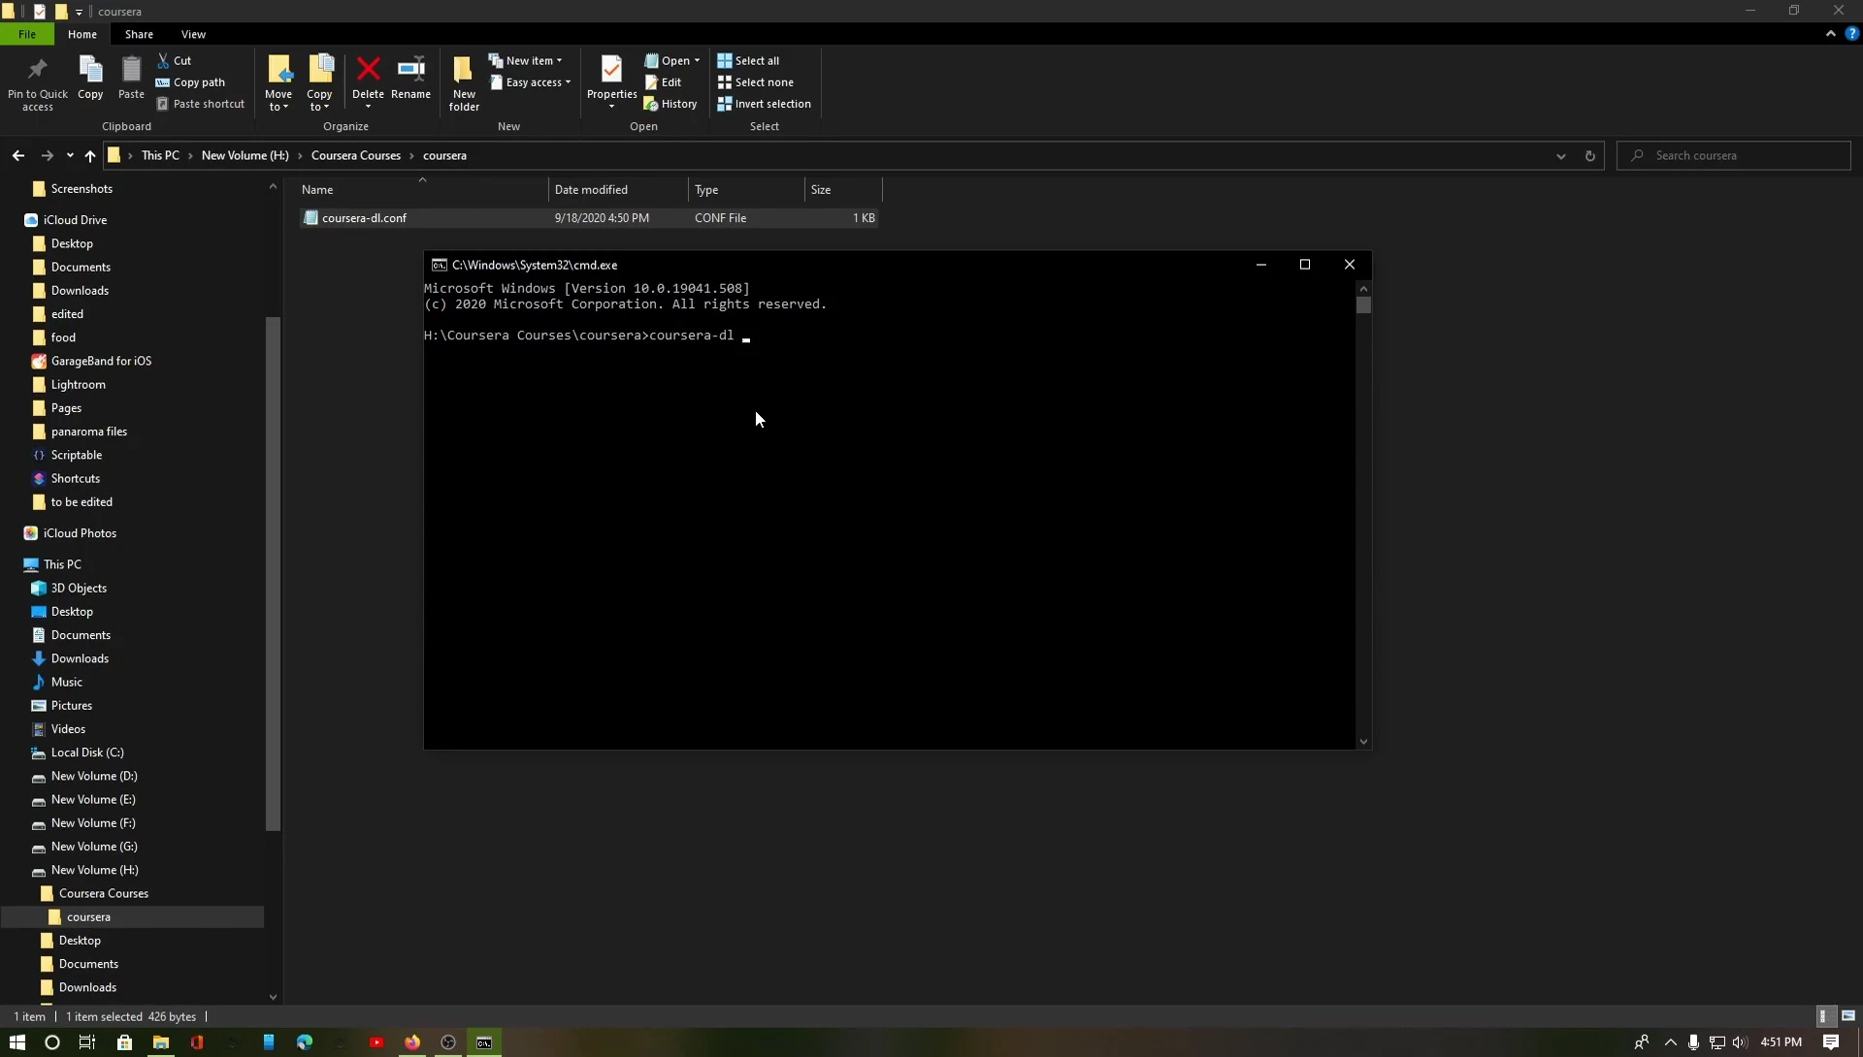Screen dimensions: 1863x1057
Task: Click Edit in Open group
Action: [x=663, y=82]
